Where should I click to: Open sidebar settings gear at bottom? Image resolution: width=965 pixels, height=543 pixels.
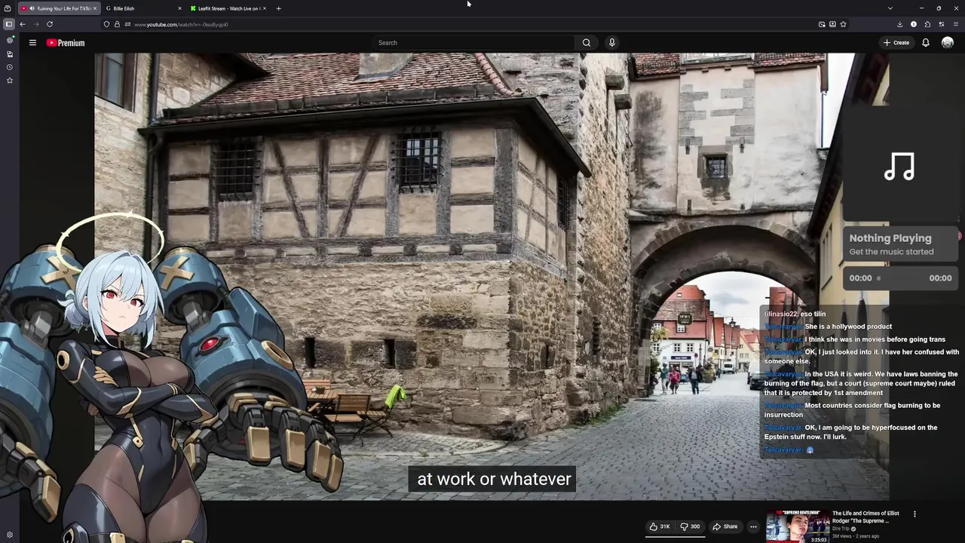(9, 535)
